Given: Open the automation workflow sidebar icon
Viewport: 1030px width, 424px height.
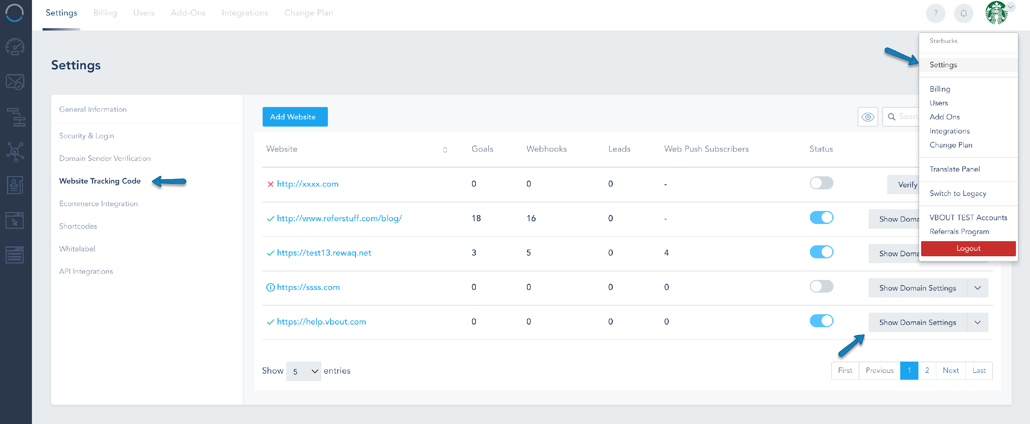Looking at the screenshot, I should pos(15,117).
